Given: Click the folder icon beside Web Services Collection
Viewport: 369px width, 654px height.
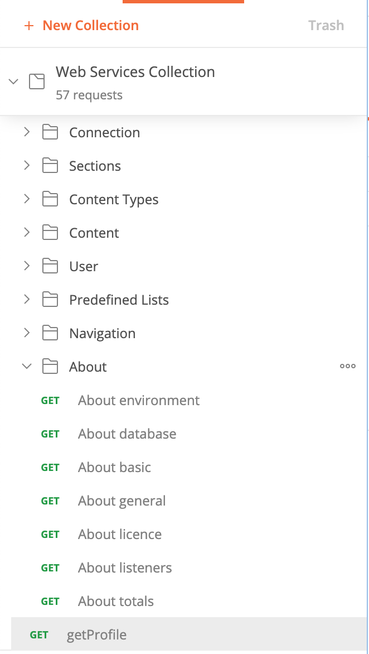Looking at the screenshot, I should click(37, 81).
